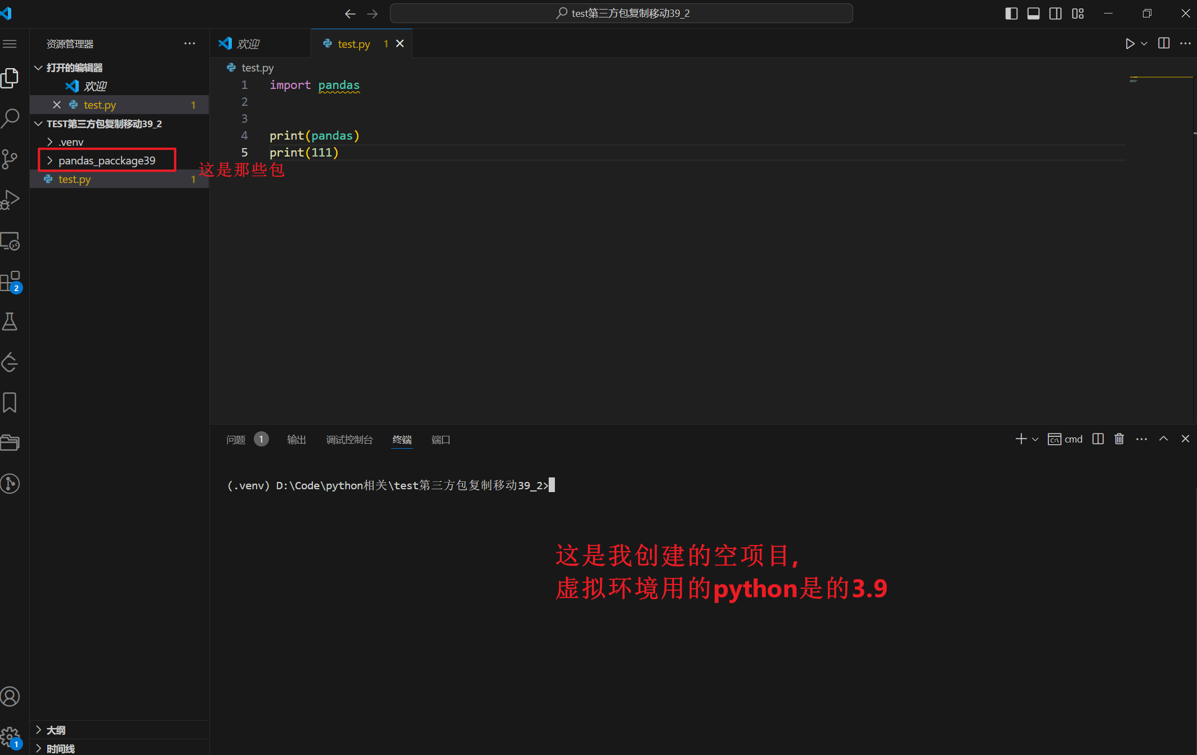Open the Git graph circle icon view
1197x755 pixels.
[x=10, y=484]
